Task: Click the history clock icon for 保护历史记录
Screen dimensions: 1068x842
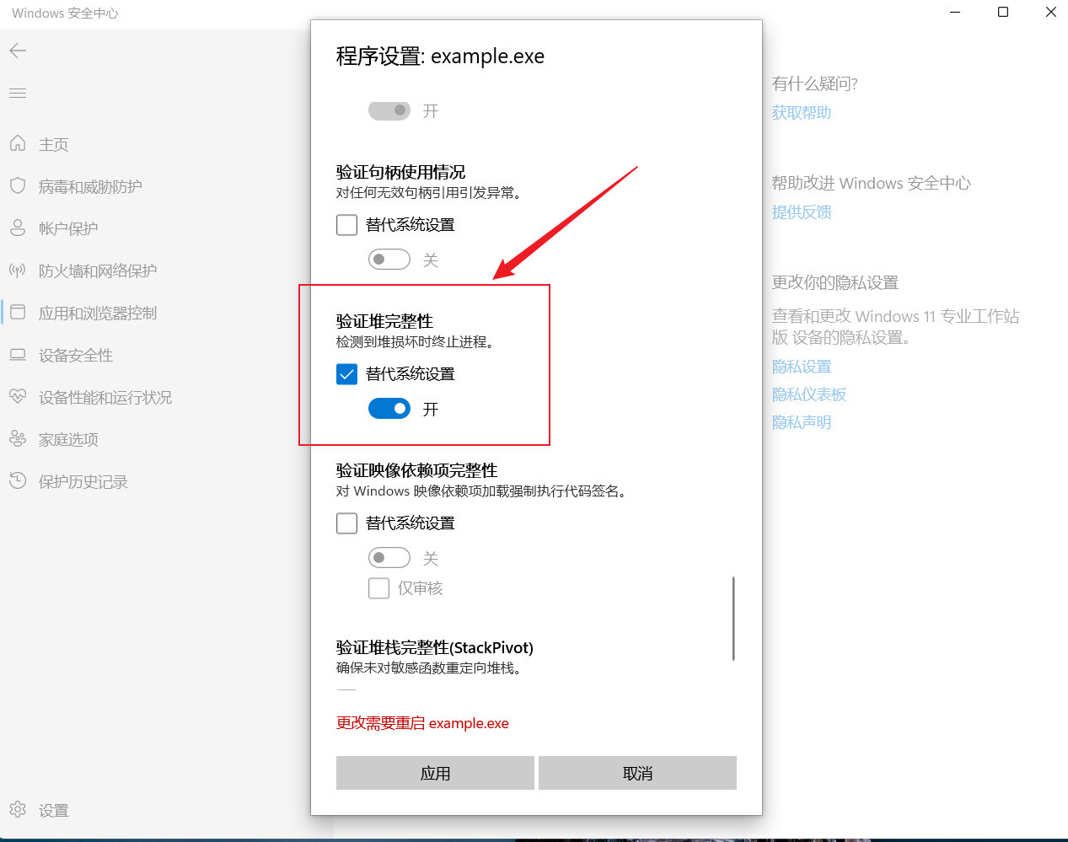Action: coord(18,480)
